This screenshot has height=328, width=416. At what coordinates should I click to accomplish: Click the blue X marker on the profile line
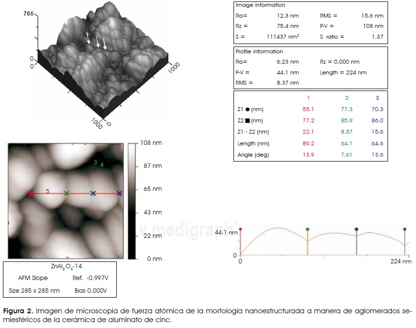tap(93, 193)
